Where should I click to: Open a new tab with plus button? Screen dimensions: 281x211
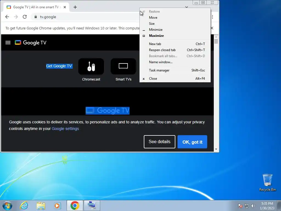(75, 7)
